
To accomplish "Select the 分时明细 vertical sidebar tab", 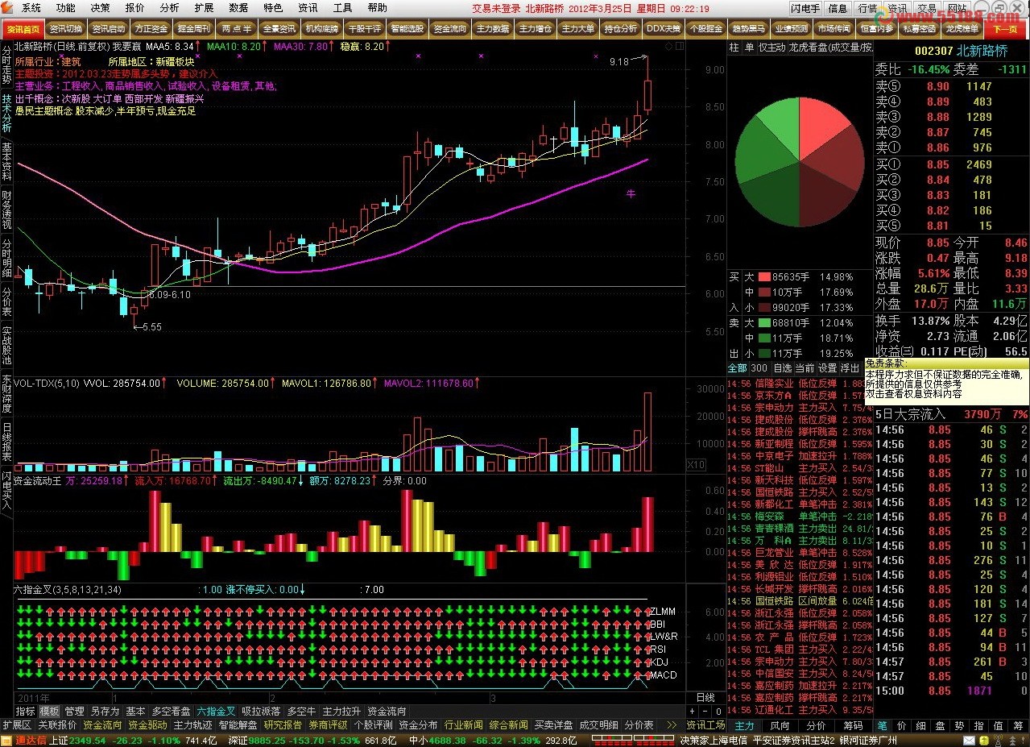I will point(6,256).
